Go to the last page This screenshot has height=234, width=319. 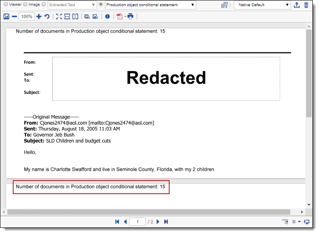[x=166, y=222]
